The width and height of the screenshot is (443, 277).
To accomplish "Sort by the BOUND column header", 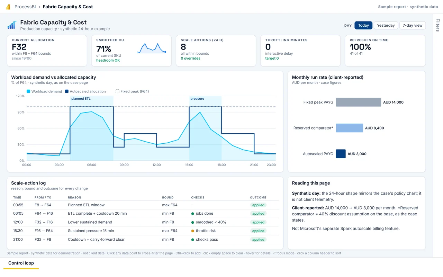I will (168, 197).
